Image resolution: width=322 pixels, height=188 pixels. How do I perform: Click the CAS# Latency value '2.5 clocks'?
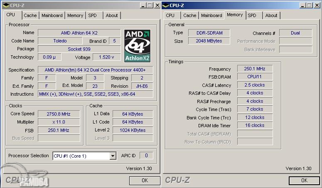pyautogui.click(x=255, y=85)
